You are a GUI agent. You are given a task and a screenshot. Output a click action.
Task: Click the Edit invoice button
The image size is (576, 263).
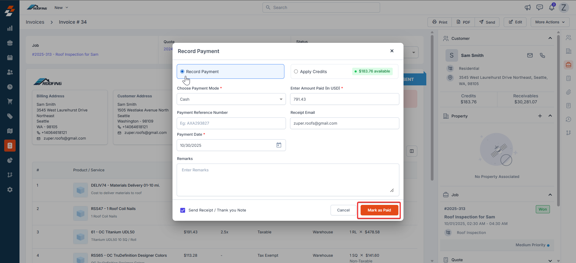pos(515,22)
